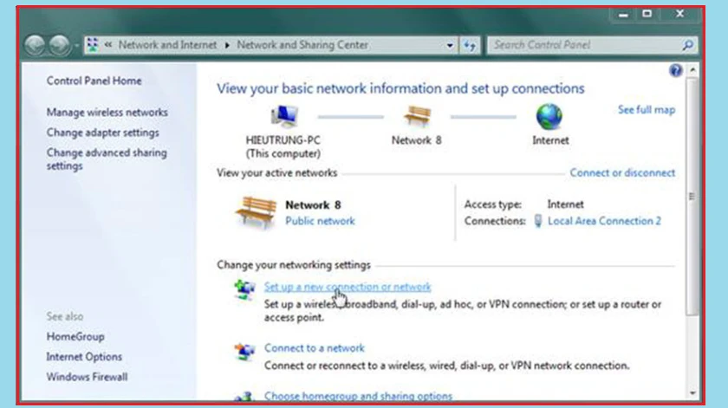Open the recent pages dropdown beside Forward
The height and width of the screenshot is (408, 728).
coord(76,46)
